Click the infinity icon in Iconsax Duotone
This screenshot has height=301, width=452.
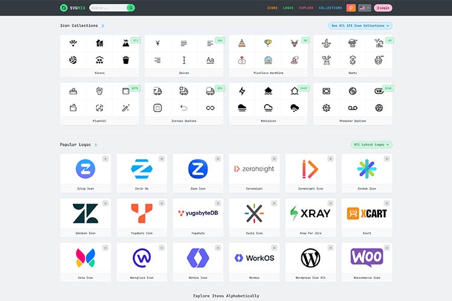click(x=210, y=108)
